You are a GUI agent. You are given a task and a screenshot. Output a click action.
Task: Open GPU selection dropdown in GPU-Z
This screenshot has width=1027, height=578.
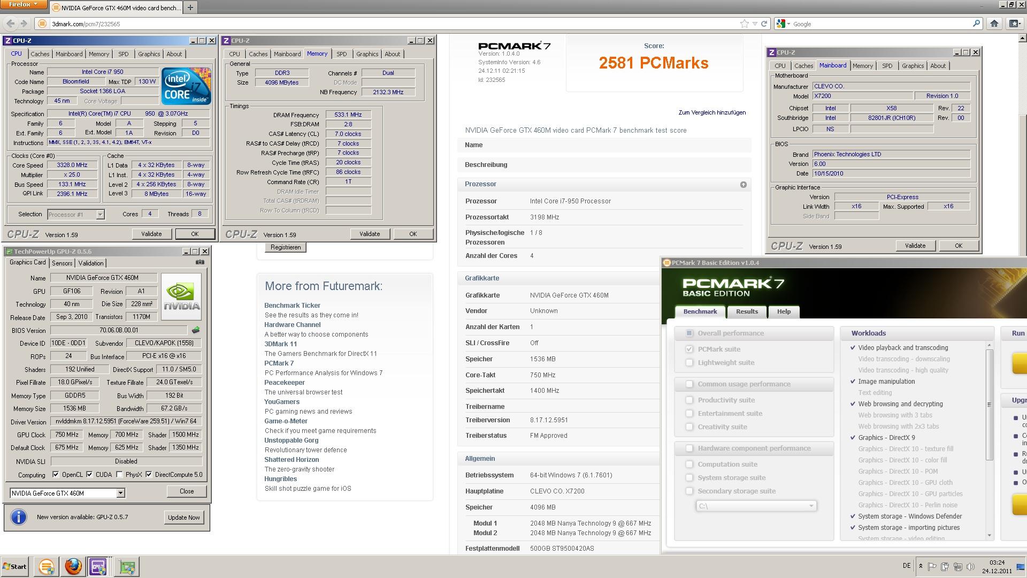[x=120, y=493]
